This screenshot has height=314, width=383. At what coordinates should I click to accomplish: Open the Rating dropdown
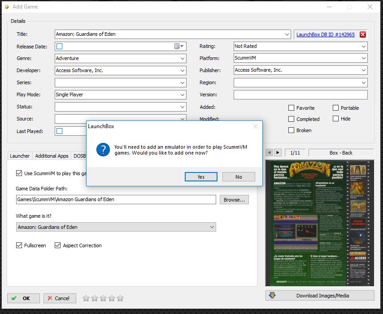point(363,46)
